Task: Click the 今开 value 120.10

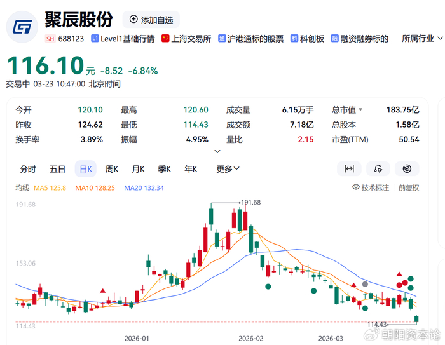Action: click(90, 110)
